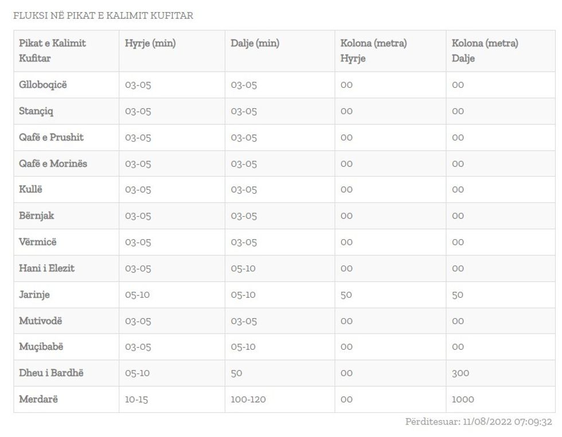Select the Stançiq border crossing row
This screenshot has width=562, height=437.
36,111
